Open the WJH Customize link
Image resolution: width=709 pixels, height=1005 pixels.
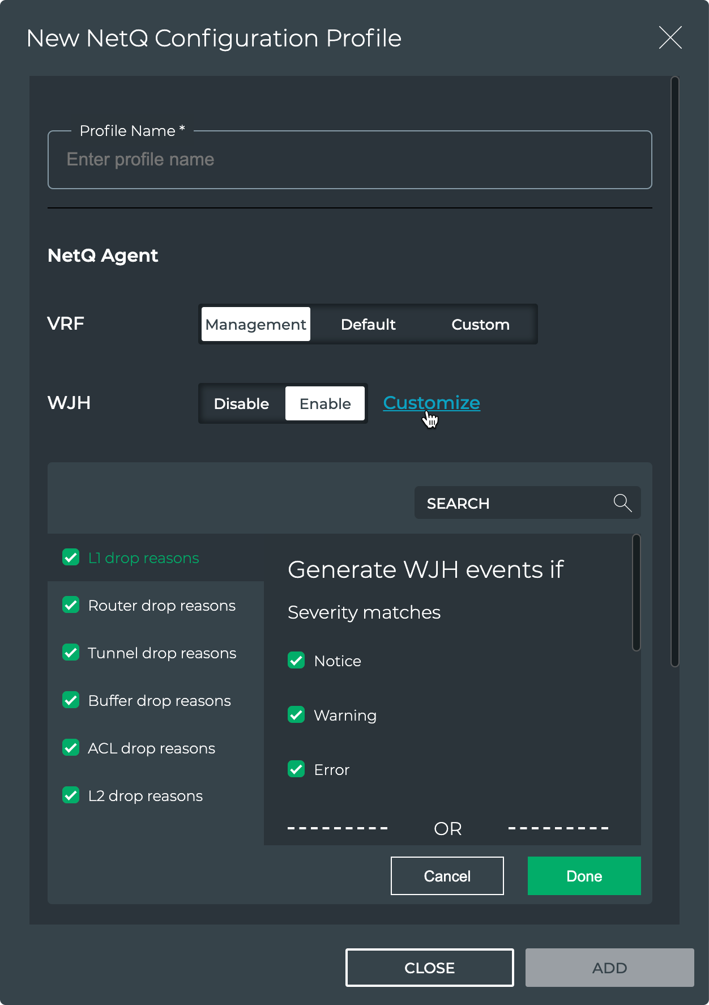coord(432,403)
